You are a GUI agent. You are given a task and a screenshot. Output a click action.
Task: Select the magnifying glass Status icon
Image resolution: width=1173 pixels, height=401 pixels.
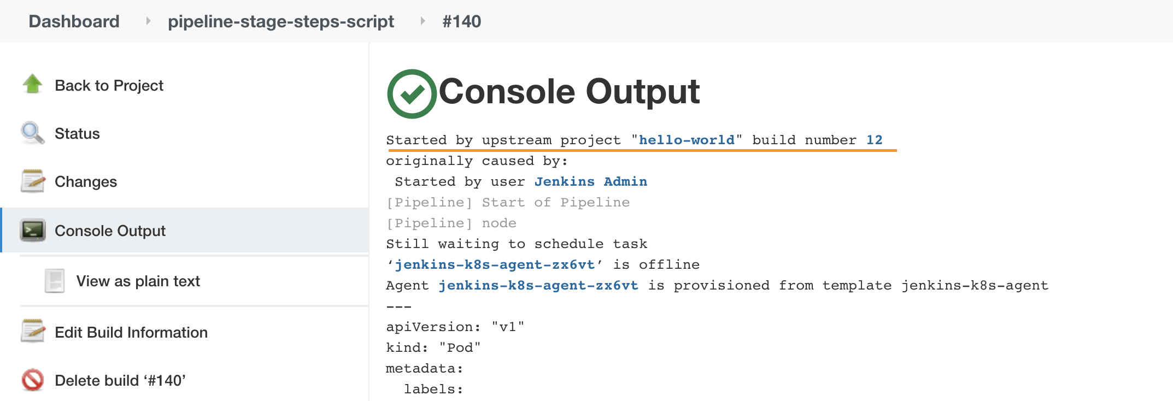pyautogui.click(x=32, y=133)
